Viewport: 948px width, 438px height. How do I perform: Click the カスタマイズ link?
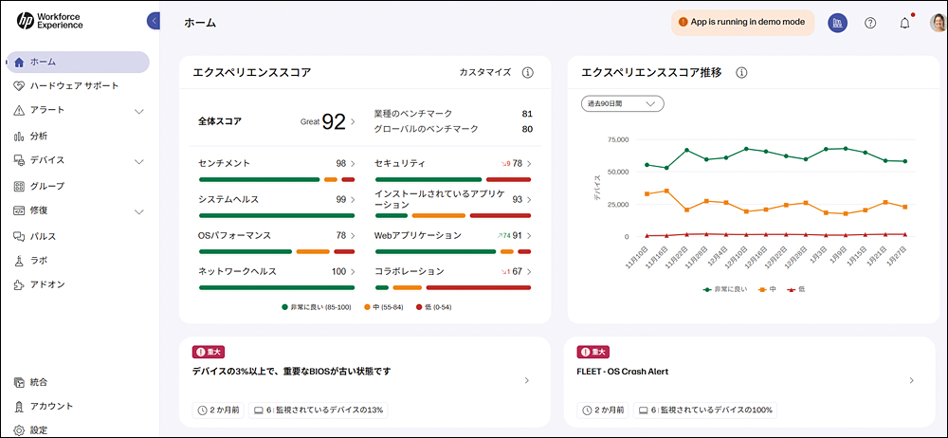(484, 73)
